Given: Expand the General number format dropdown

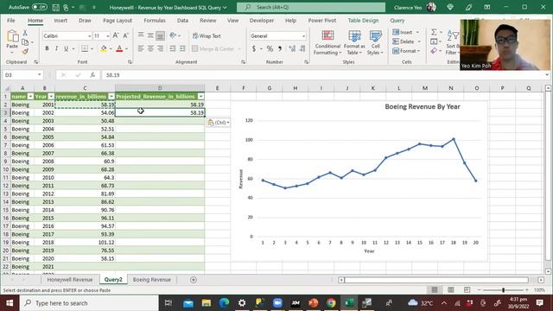Looking at the screenshot, I should [303, 36].
